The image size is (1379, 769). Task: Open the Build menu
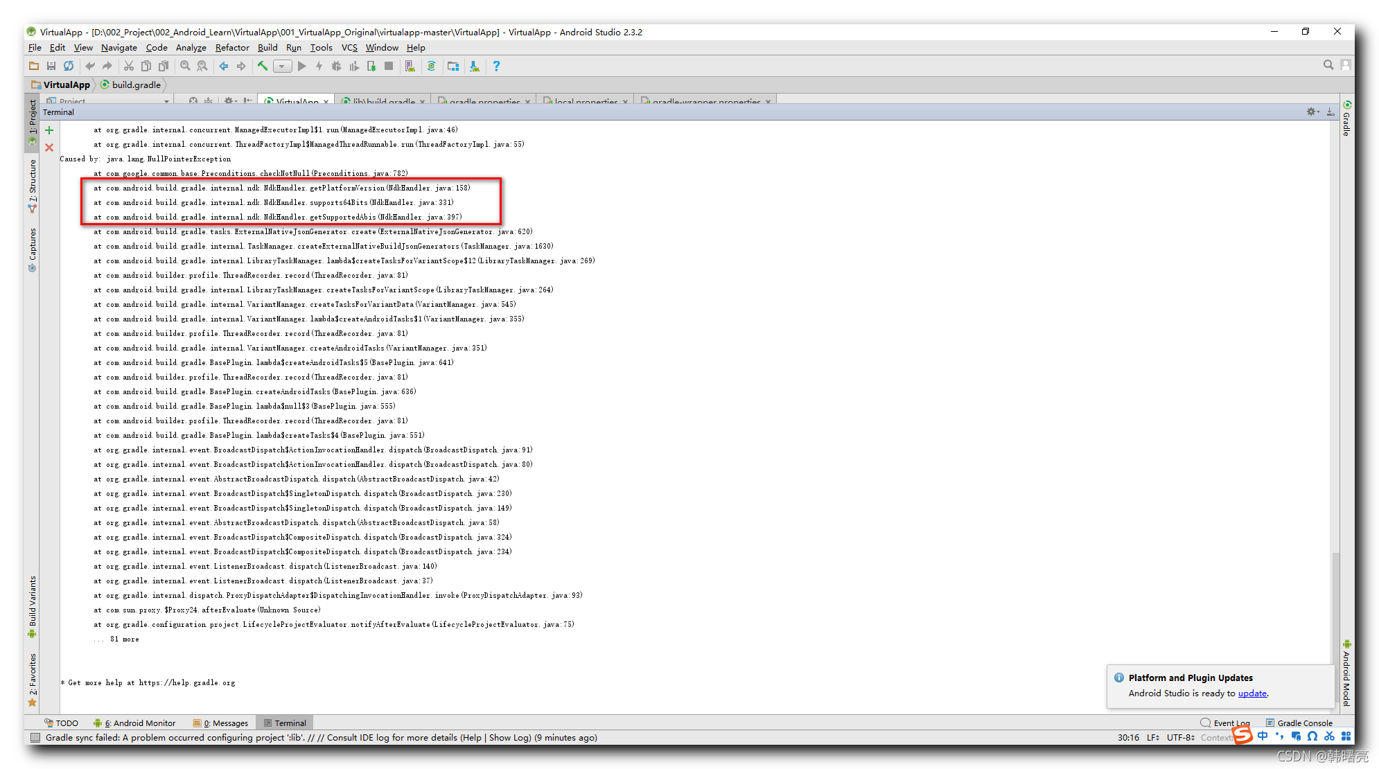click(267, 47)
